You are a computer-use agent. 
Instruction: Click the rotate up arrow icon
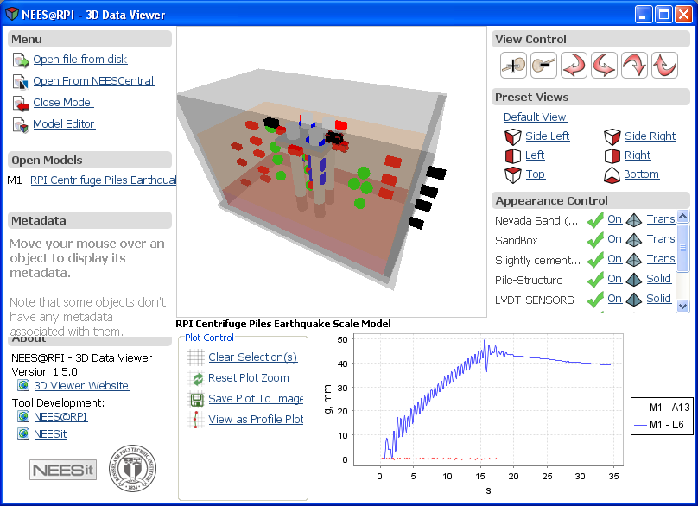[664, 66]
